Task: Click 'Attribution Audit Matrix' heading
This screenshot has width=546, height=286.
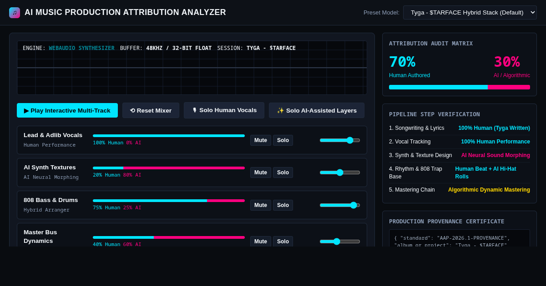Action: tap(431, 44)
